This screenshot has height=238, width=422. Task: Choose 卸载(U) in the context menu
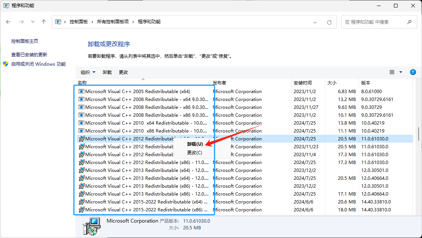pyautogui.click(x=195, y=144)
